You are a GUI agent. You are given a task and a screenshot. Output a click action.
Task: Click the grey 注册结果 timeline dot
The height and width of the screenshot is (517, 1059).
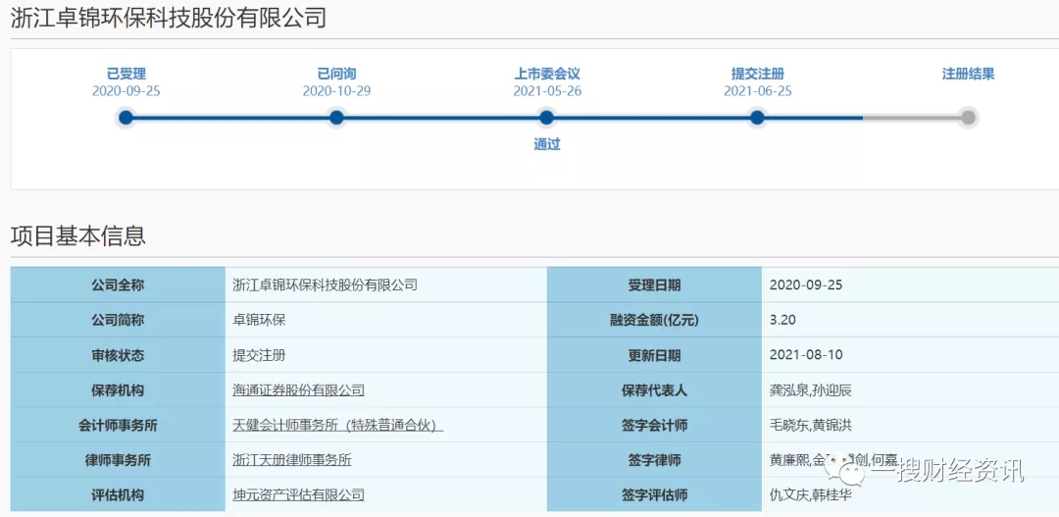click(x=968, y=118)
